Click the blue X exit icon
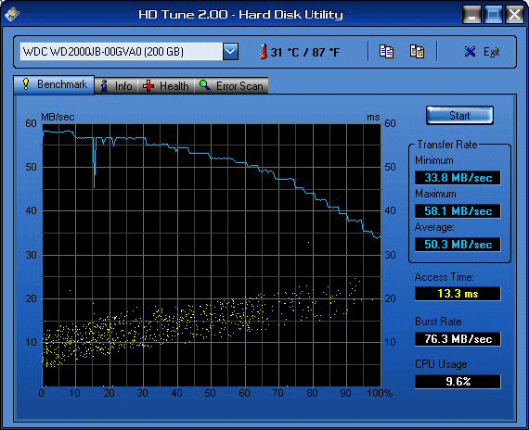Screen dimensions: 529x430 click(470, 52)
